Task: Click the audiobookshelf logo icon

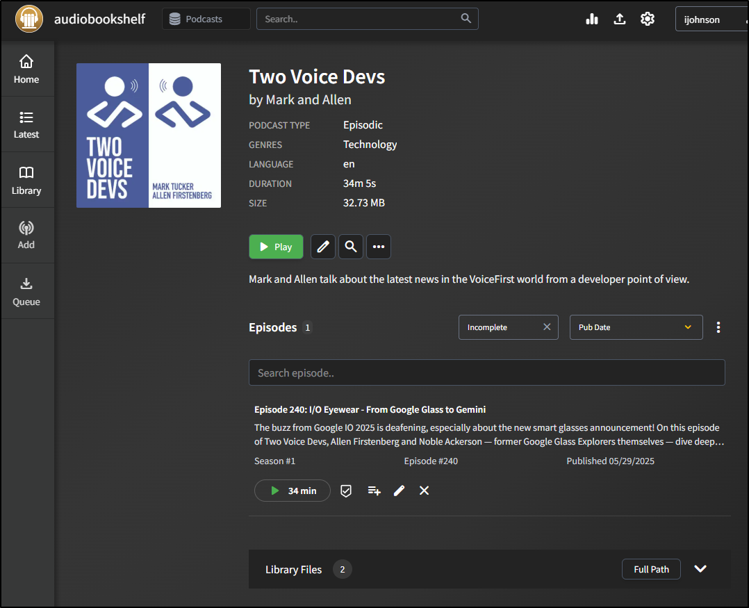Action: tap(29, 19)
